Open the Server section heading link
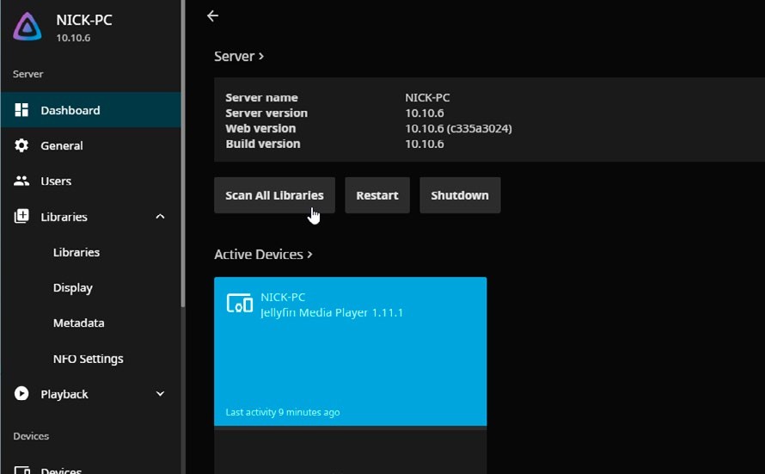The width and height of the screenshot is (765, 474). [239, 56]
